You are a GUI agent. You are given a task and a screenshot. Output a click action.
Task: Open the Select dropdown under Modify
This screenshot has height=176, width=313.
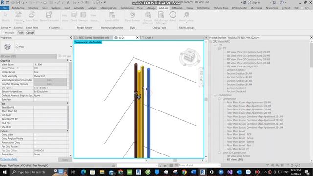[6, 28]
